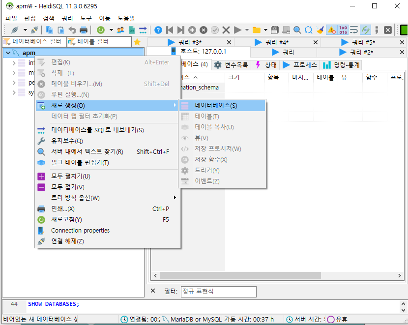Close the 쿼리 #4* tab
The image size is (408, 325).
pos(316,42)
